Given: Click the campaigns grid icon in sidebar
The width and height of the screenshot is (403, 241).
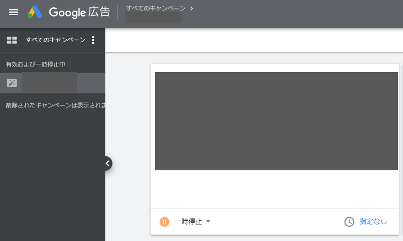Looking at the screenshot, I should click(x=12, y=40).
